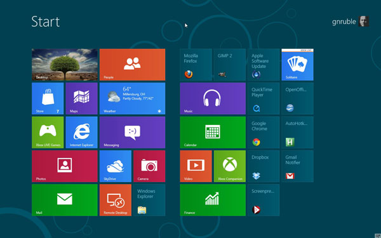Open the Mail tile

65,200
